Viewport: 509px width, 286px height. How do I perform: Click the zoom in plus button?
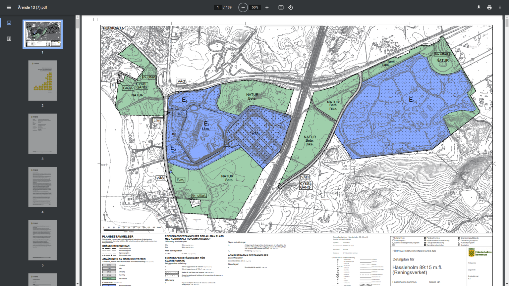pos(267,7)
